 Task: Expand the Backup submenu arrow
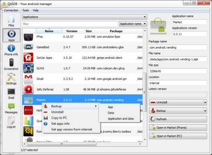click(x=96, y=106)
